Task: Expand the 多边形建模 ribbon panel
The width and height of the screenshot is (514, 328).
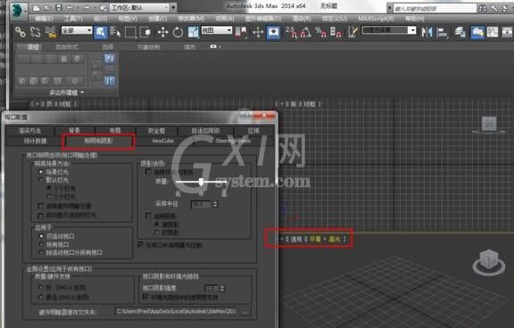Action: click(x=67, y=93)
